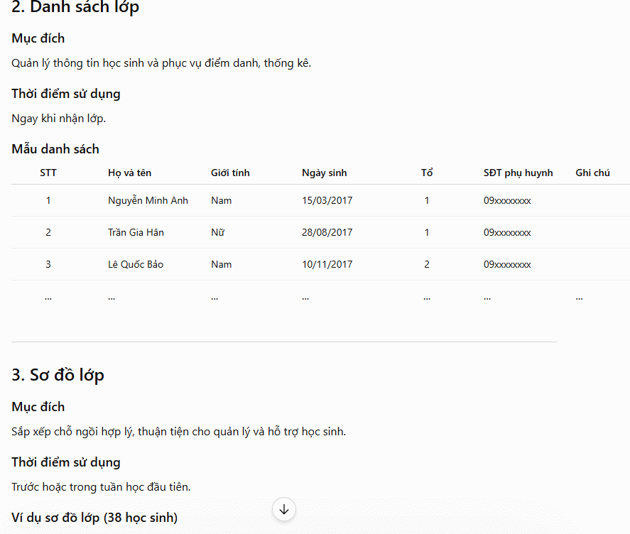The width and height of the screenshot is (630, 534).
Task: Select the Mẫu danh sách subheading
Action: pyautogui.click(x=55, y=149)
